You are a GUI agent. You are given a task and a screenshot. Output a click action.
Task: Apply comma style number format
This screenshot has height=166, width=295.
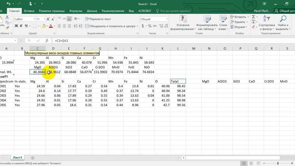click(155, 26)
